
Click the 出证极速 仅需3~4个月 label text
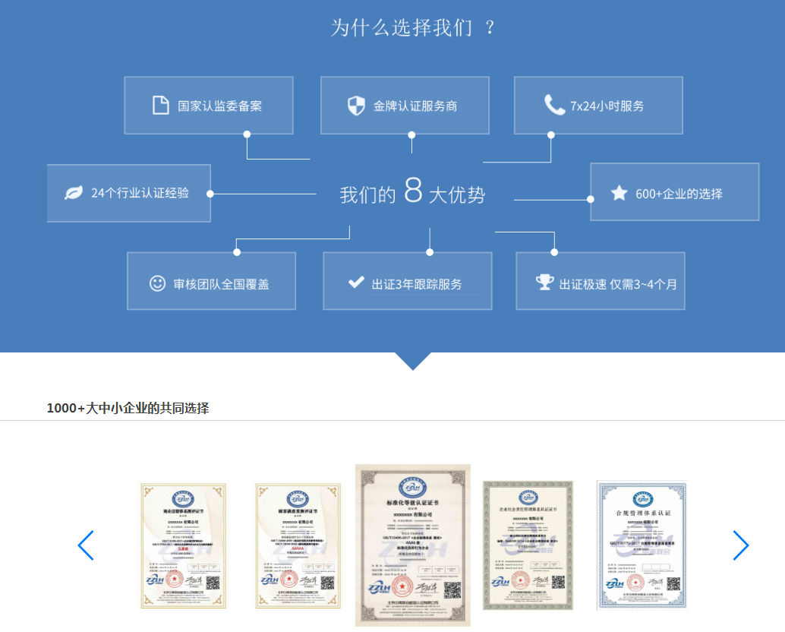click(618, 284)
